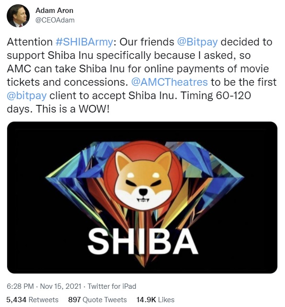Open the Twitter for iPad source link
Viewport: 285px width, 307px height.
[x=112, y=286]
